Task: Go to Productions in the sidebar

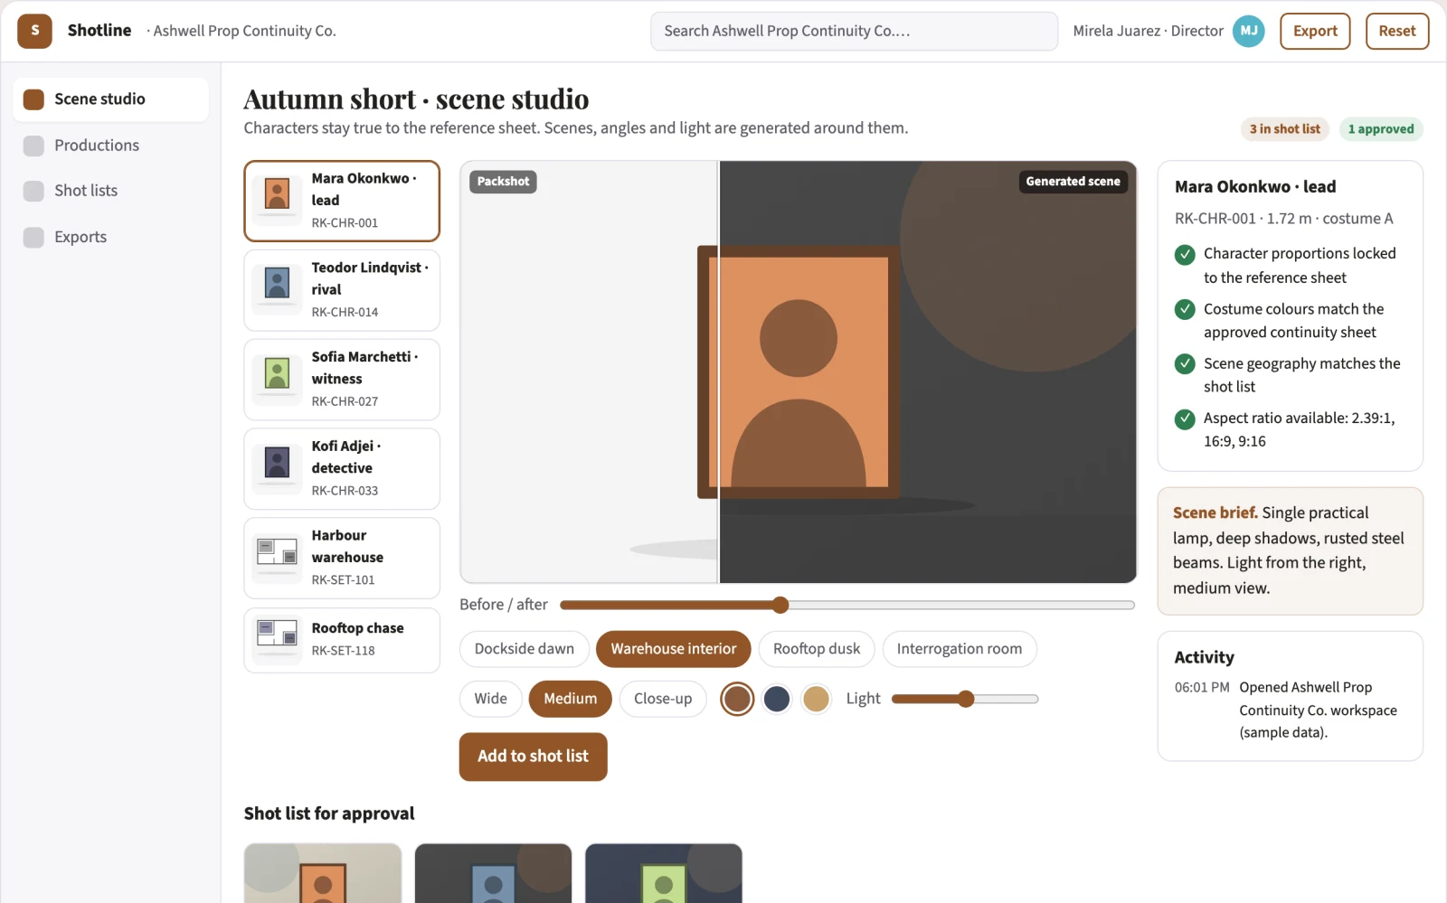Action: point(110,146)
